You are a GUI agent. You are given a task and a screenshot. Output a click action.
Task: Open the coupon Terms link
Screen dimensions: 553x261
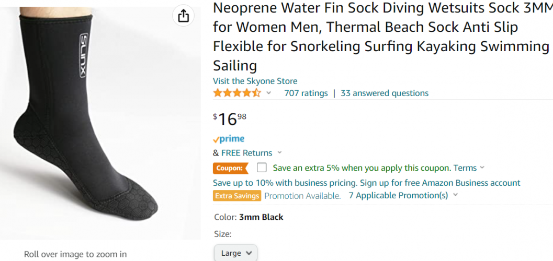465,168
